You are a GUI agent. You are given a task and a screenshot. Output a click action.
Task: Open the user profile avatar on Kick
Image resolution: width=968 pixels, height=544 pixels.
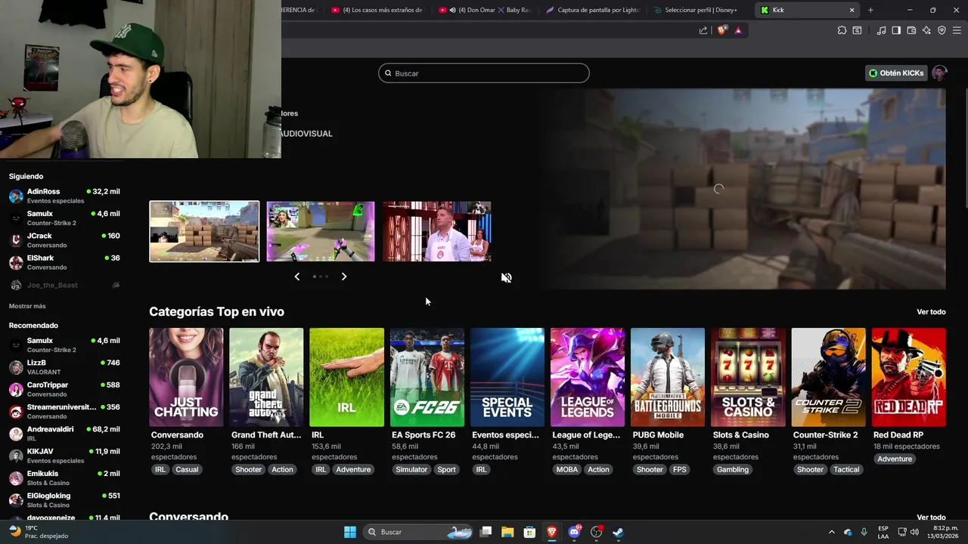pyautogui.click(x=939, y=73)
